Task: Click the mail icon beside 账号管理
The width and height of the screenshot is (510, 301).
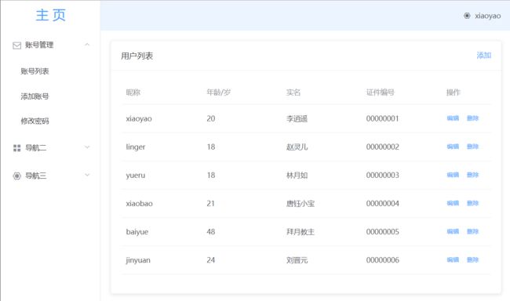Action: click(16, 45)
